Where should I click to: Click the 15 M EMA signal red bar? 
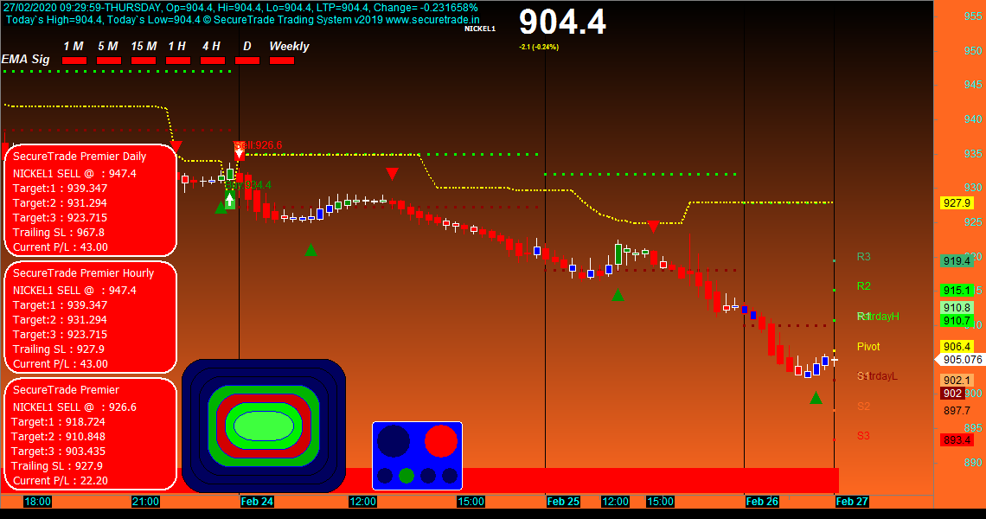pyautogui.click(x=144, y=61)
